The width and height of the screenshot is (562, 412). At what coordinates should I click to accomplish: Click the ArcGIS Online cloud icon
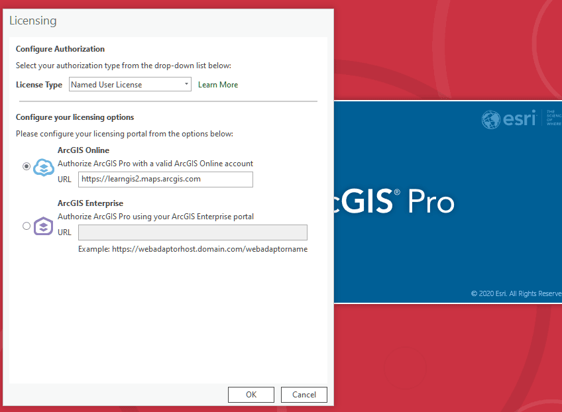click(44, 167)
